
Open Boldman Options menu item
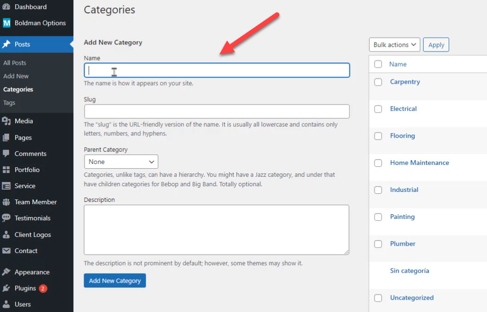pyautogui.click(x=40, y=23)
